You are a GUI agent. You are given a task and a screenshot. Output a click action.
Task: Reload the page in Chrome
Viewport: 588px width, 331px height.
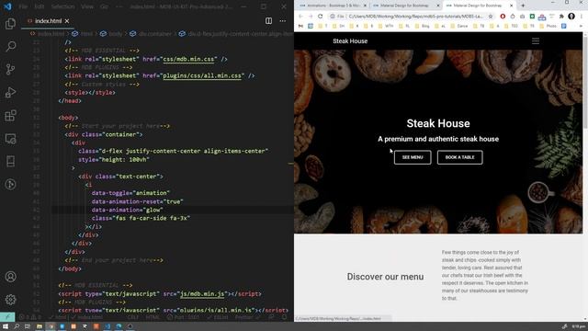(x=321, y=17)
